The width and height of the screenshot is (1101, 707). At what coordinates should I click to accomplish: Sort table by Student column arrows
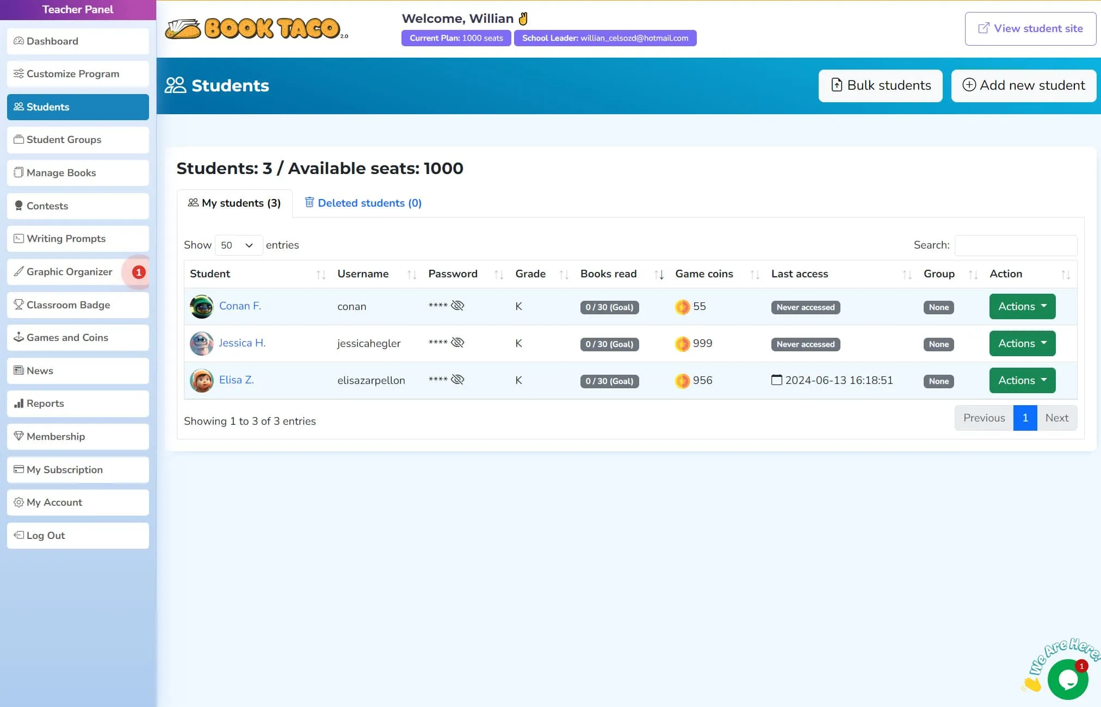(321, 275)
